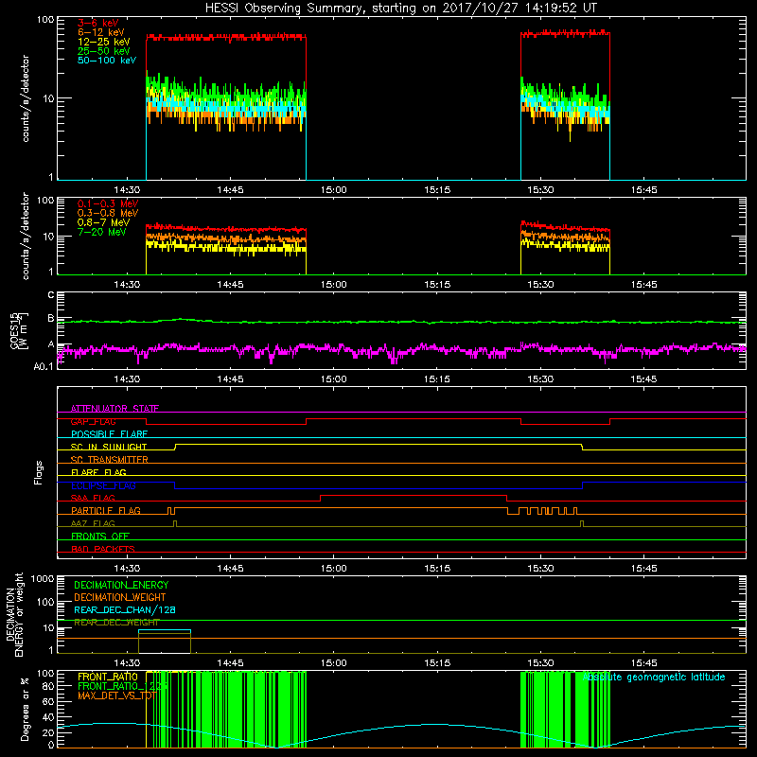Select the vertical Flags axis title
Viewport: 757px width, 757px height.
pos(39,472)
